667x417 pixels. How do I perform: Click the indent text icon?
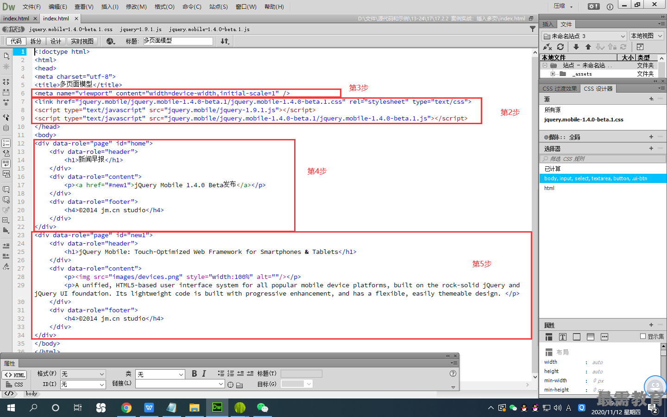point(250,373)
